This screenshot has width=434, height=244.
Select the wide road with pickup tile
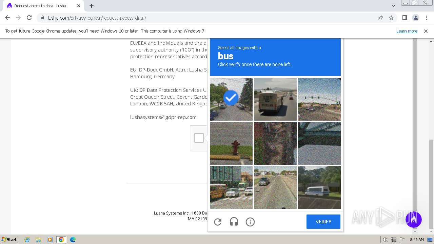[275, 187]
